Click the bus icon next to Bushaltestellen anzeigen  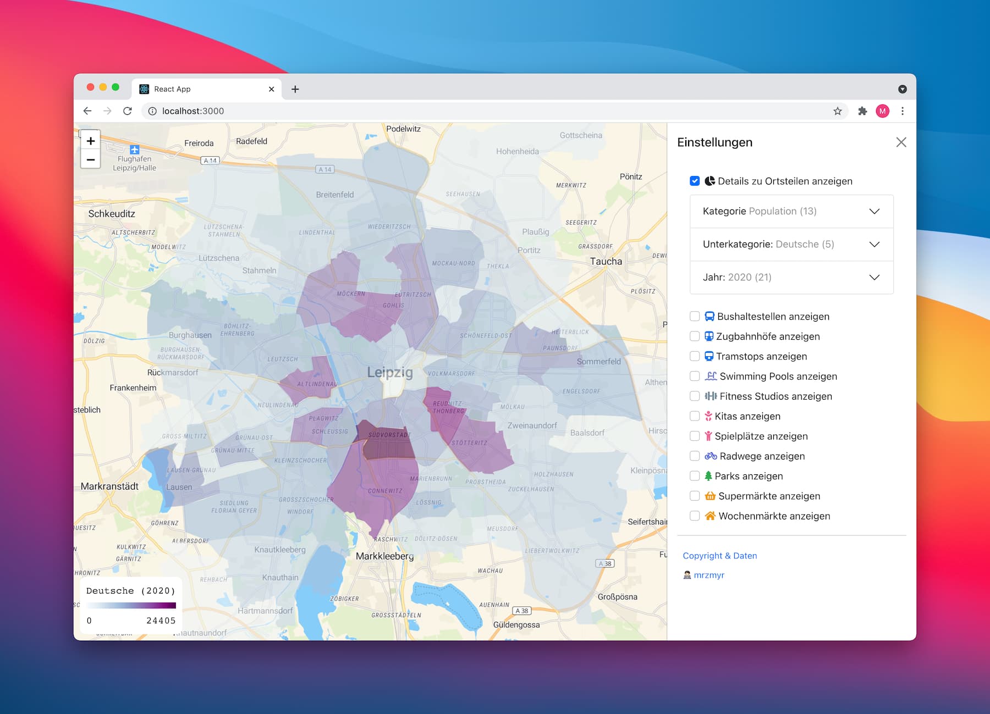point(709,316)
